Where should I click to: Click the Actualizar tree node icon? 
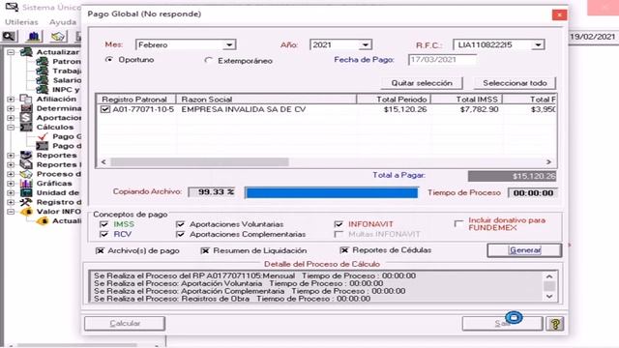click(x=26, y=51)
